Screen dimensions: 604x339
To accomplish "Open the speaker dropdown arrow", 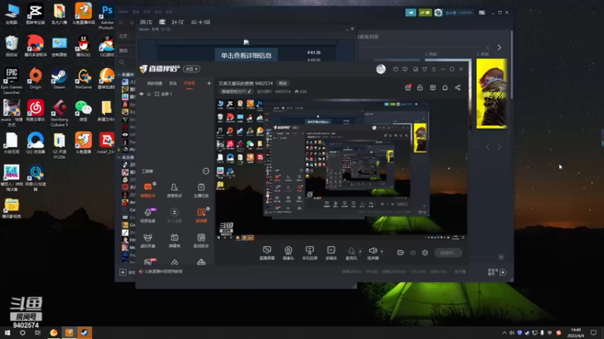I will [382, 252].
